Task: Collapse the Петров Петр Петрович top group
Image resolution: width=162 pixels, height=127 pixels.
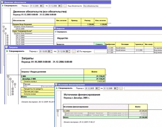Action: (x=4, y=27)
